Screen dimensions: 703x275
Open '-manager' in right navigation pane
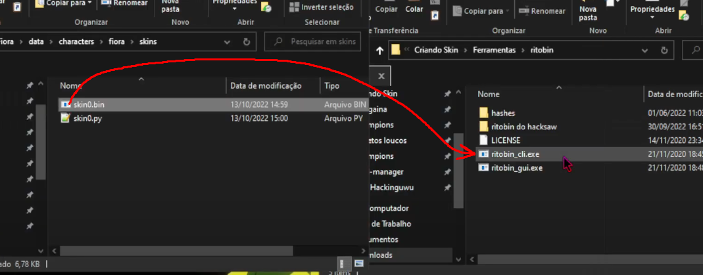point(387,172)
